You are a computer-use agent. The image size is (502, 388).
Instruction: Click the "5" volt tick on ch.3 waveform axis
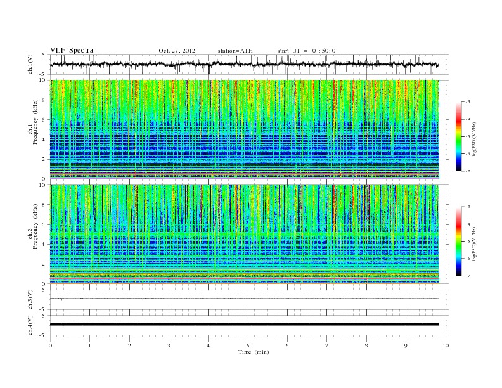click(x=44, y=290)
